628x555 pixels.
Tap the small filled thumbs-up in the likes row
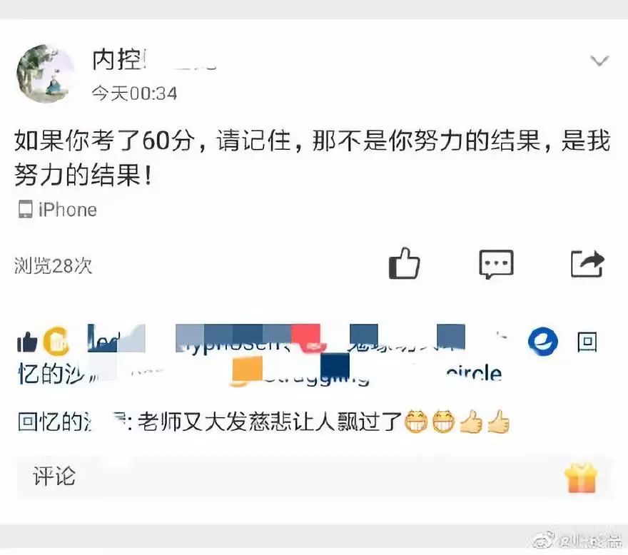pos(27,342)
